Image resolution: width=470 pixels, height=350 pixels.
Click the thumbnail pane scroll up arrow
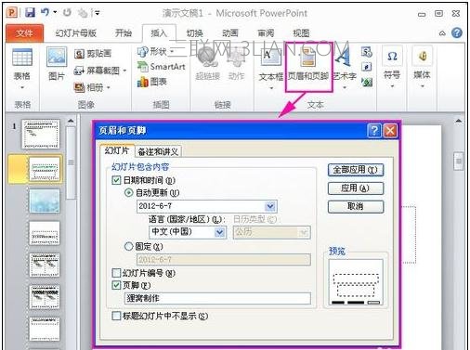click(71, 122)
